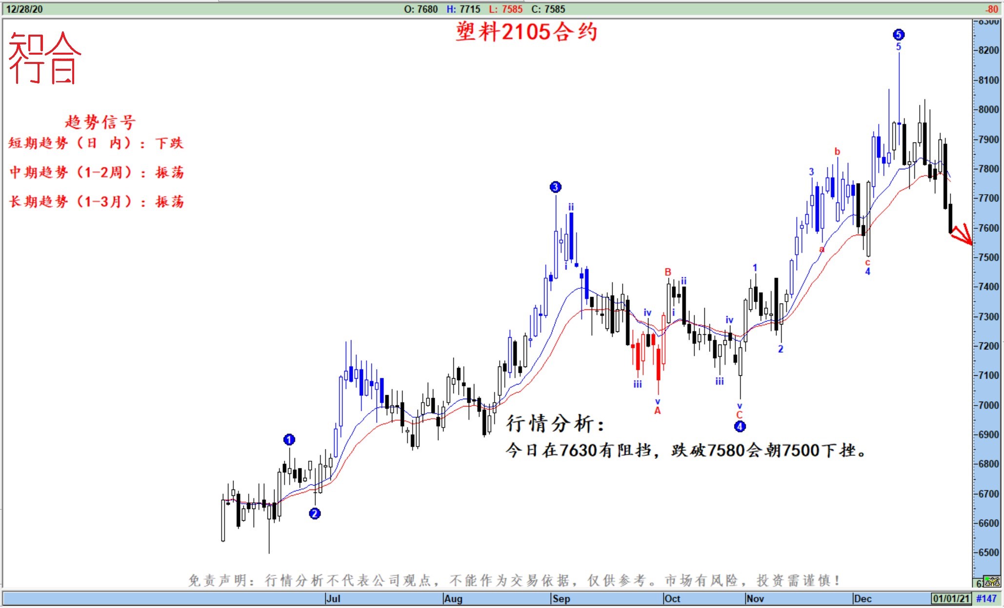The width and height of the screenshot is (1004, 608).
Task: Click the #147 bar count label
Action: [x=986, y=598]
